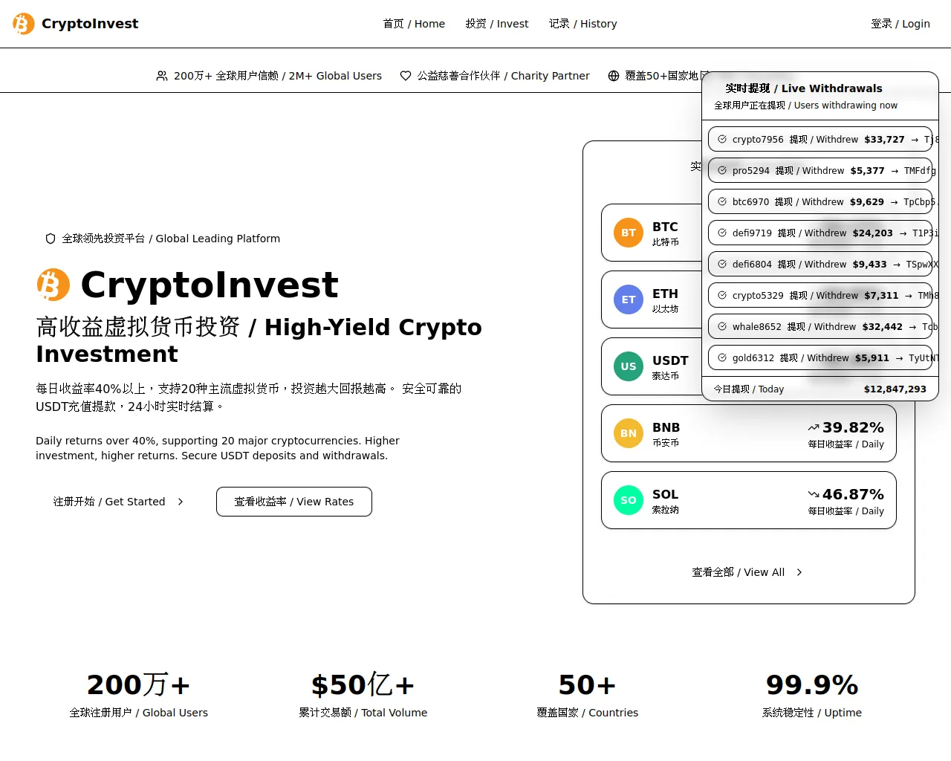Image resolution: width=951 pixels, height=761 pixels.
Task: Click the Login link
Action: point(900,24)
